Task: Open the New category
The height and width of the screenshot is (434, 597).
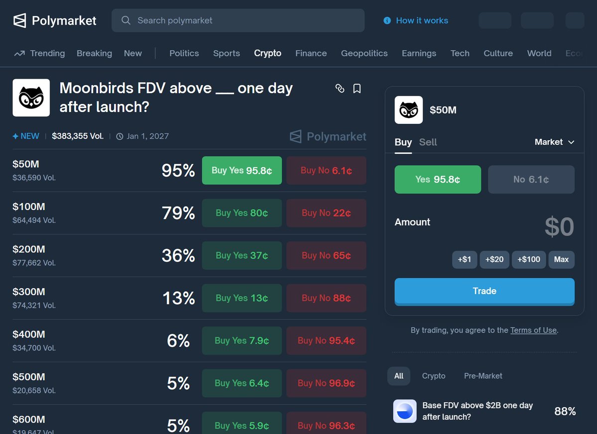Action: point(133,53)
